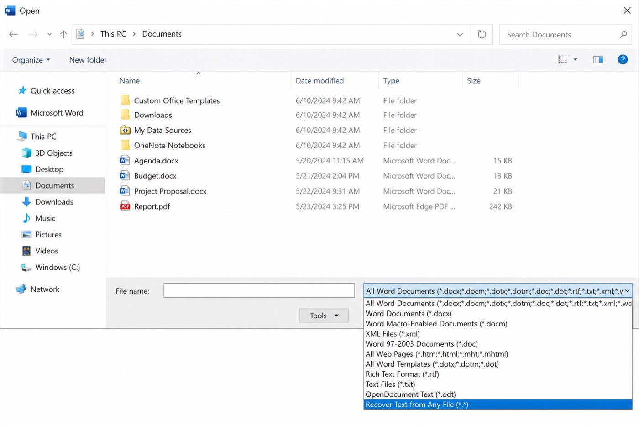This screenshot has height=426, width=639.
Task: Choose Word Documents (*.docx) filter
Action: [498, 314]
